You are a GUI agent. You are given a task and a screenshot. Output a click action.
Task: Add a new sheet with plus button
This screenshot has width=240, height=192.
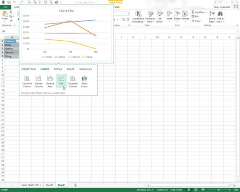coord(75,185)
